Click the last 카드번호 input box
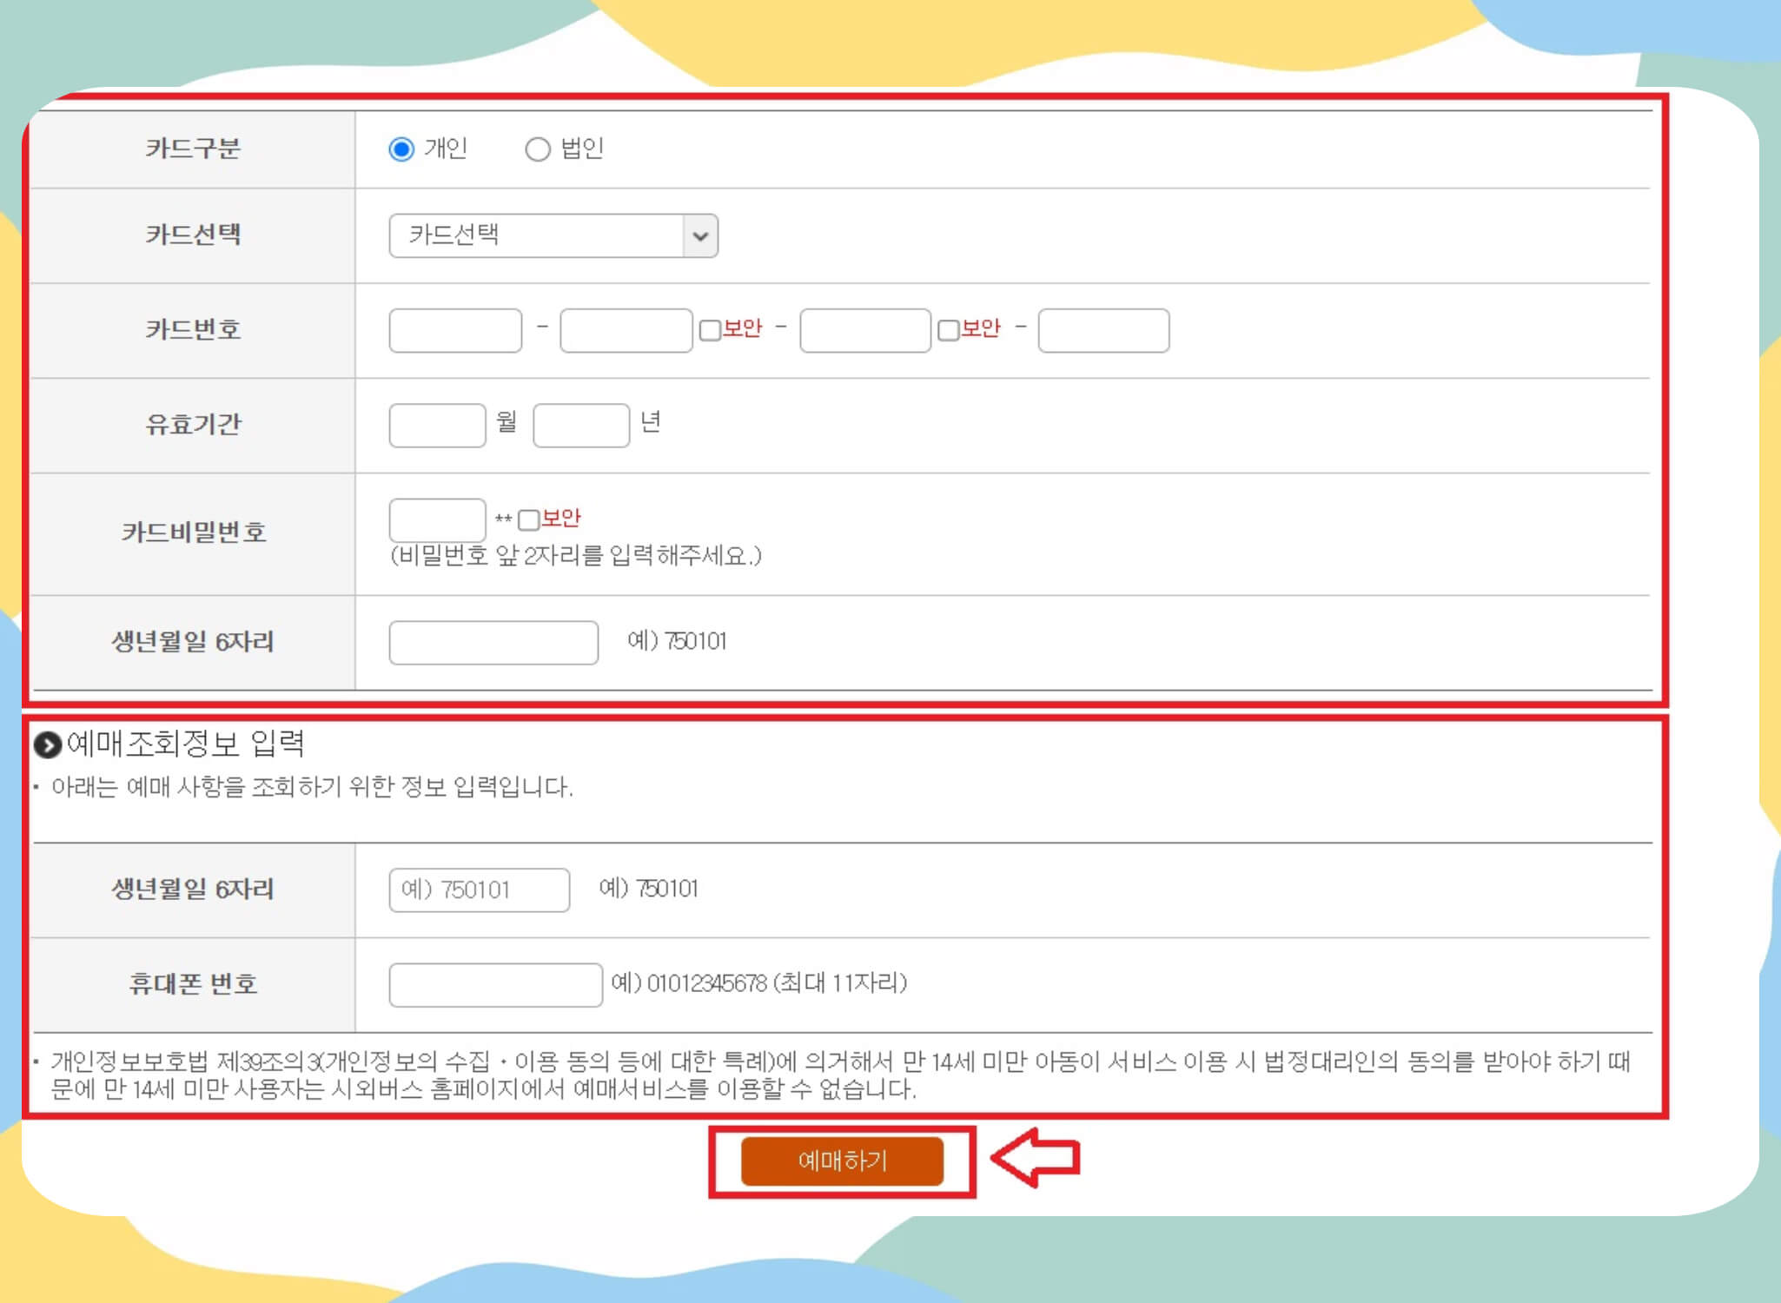This screenshot has width=1781, height=1303. (1103, 331)
